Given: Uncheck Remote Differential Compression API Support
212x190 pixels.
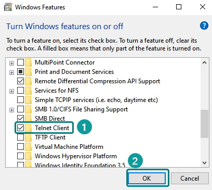Looking at the screenshot, I should [20, 81].
